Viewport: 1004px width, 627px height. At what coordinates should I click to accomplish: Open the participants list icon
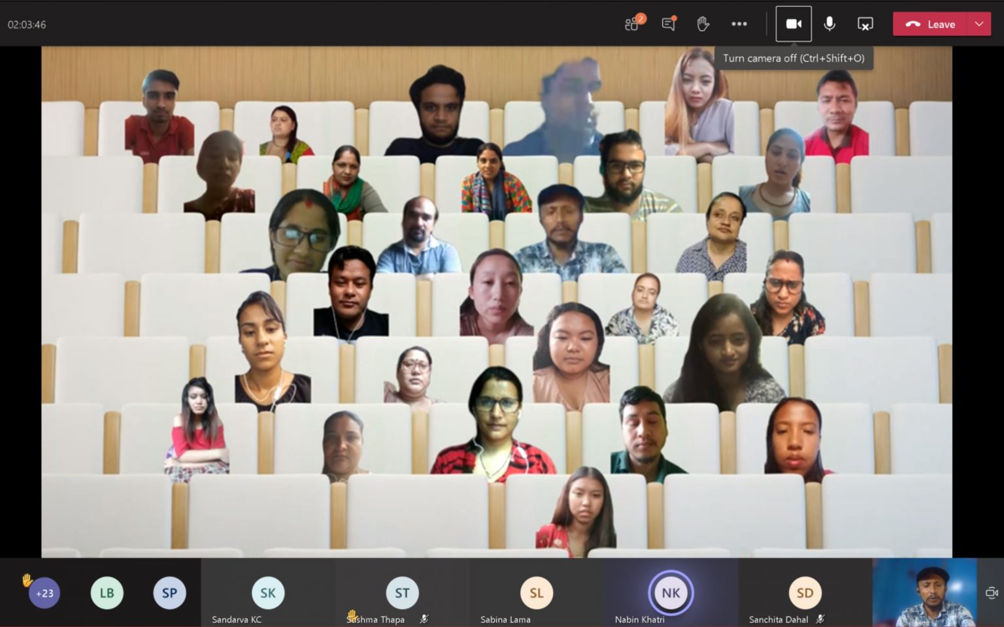[x=631, y=24]
